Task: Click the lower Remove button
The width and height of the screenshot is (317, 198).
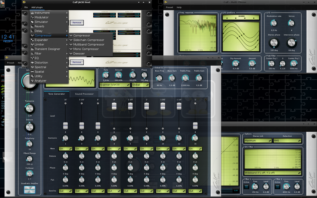Action: coord(77,62)
